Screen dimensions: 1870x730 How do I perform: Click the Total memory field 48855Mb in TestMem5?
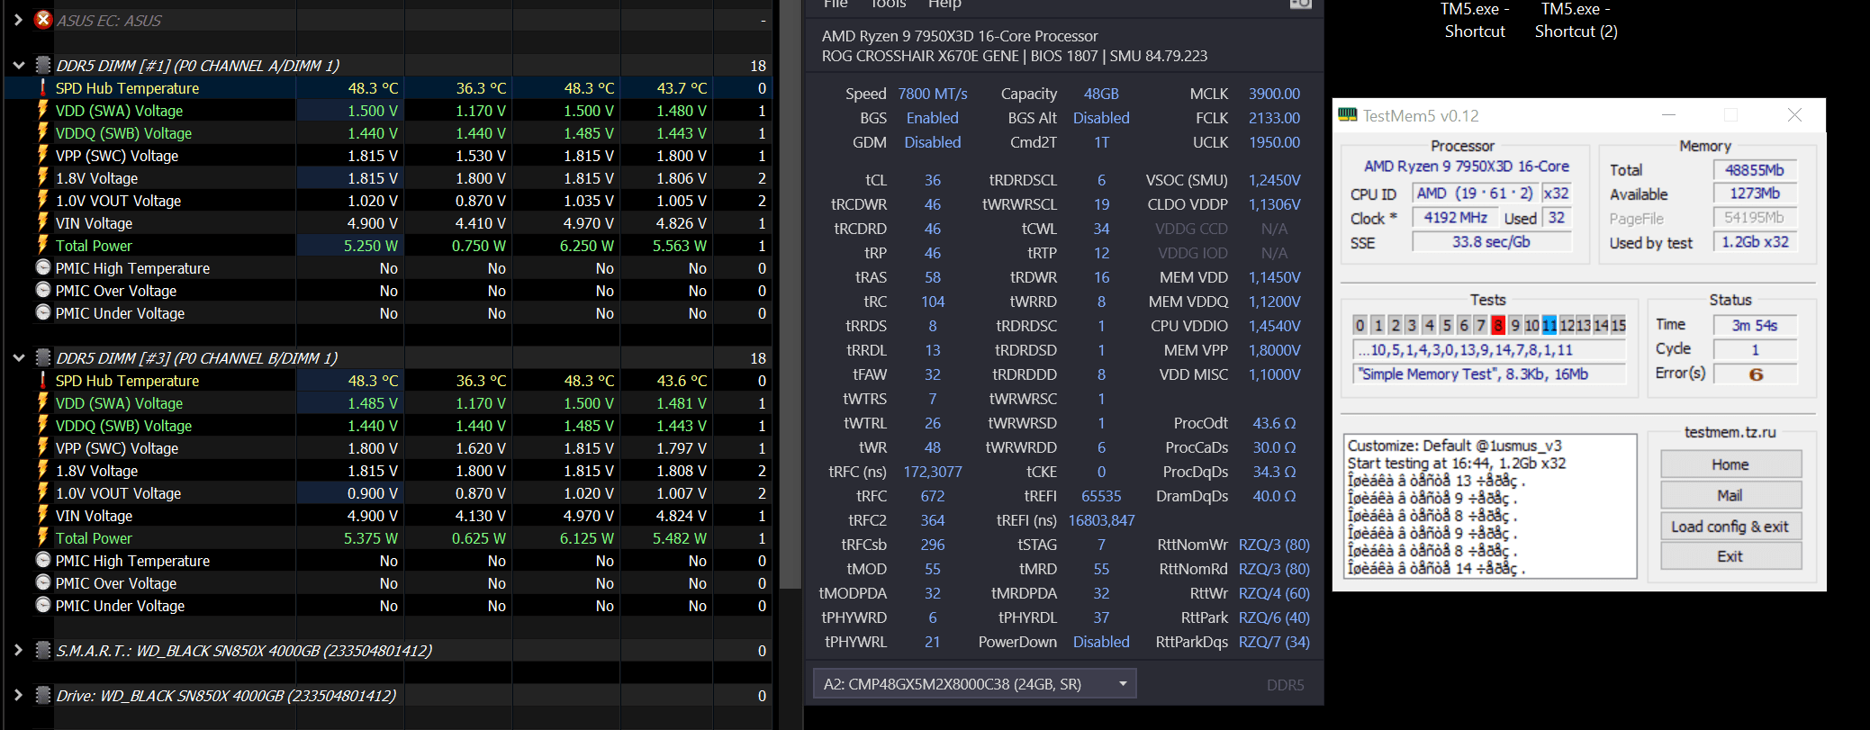[1755, 169]
